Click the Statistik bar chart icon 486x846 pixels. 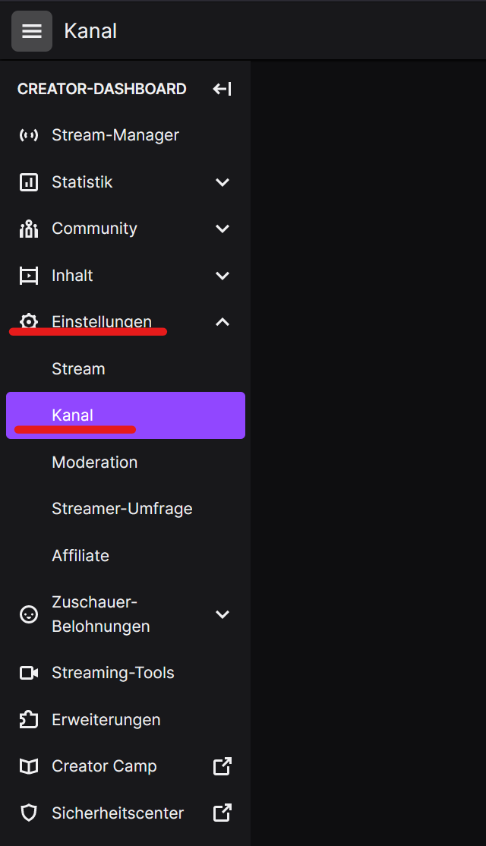pyautogui.click(x=28, y=182)
